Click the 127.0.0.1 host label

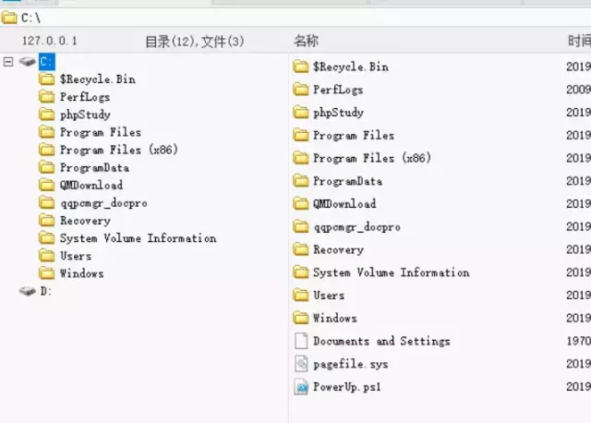point(49,41)
